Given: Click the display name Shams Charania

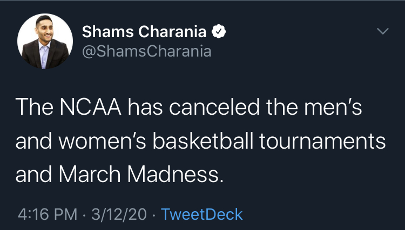Looking at the screenshot, I should [x=144, y=32].
